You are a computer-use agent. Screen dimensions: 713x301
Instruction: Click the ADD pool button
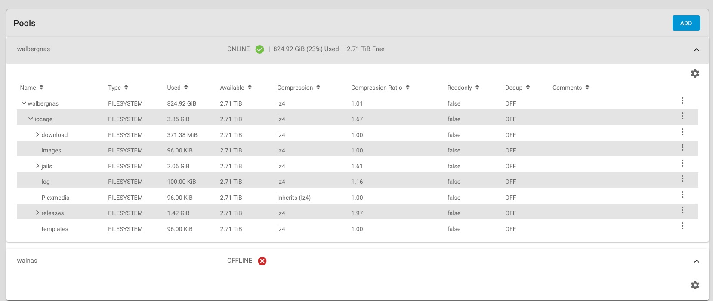tap(686, 23)
